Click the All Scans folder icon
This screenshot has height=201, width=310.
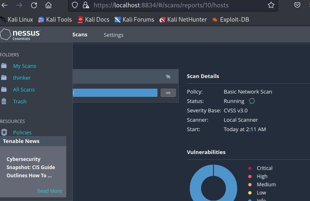pos(4,89)
